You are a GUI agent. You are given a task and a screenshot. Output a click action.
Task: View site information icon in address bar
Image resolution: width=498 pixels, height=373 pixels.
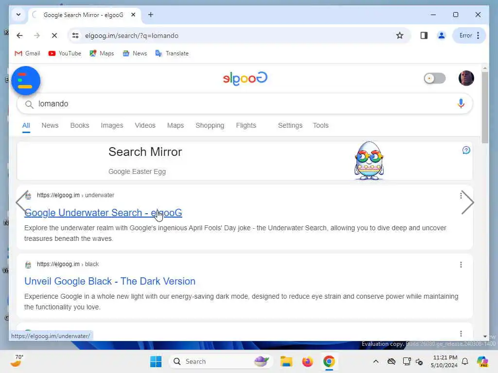pos(75,35)
